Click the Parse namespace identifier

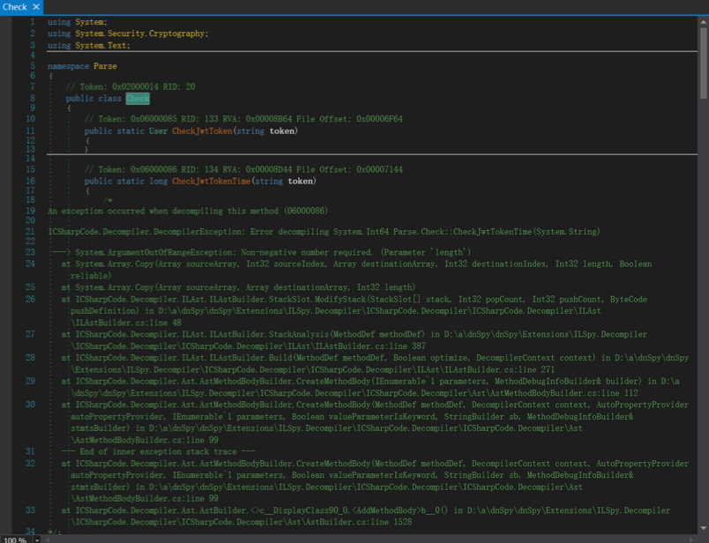click(105, 66)
